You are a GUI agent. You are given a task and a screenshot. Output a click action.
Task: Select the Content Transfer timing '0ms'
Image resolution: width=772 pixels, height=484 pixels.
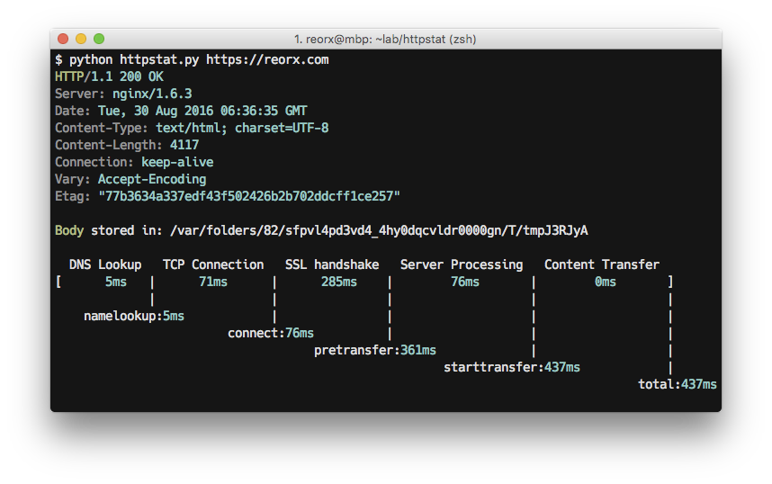tap(606, 282)
